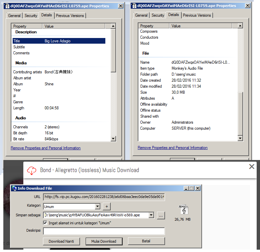Click the right details list scrollbar thumb
This screenshot has width=260, height=252.
[240, 114]
